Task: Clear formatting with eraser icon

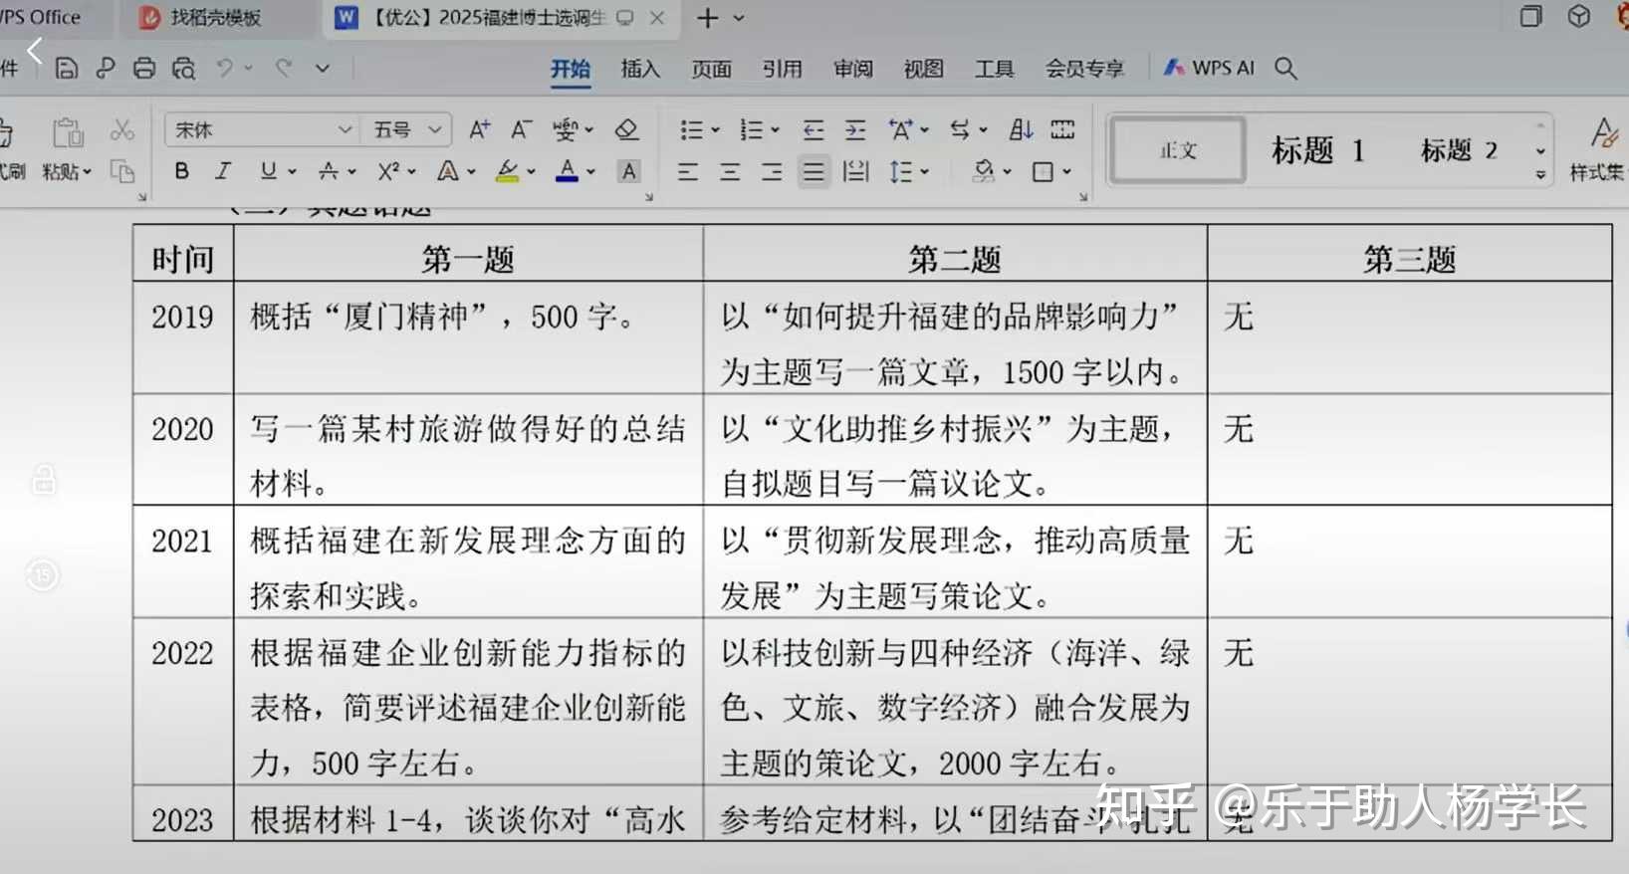Action: pos(626,129)
